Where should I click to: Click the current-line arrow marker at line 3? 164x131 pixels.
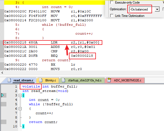point(3,95)
